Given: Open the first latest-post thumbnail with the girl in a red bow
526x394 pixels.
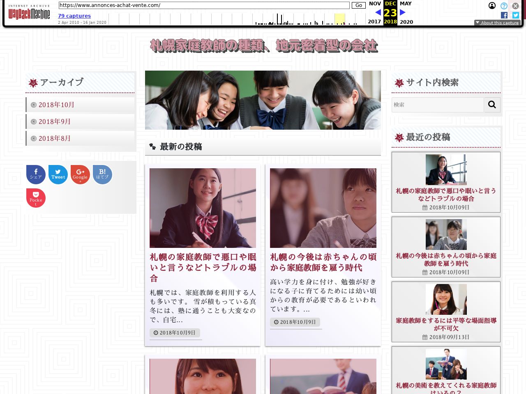Looking at the screenshot, I should click(x=203, y=208).
